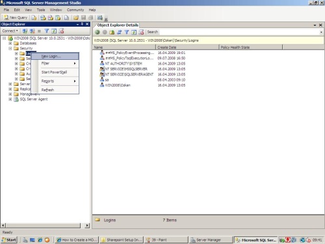Select the Databases folder in tree

pyautogui.click(x=28, y=43)
